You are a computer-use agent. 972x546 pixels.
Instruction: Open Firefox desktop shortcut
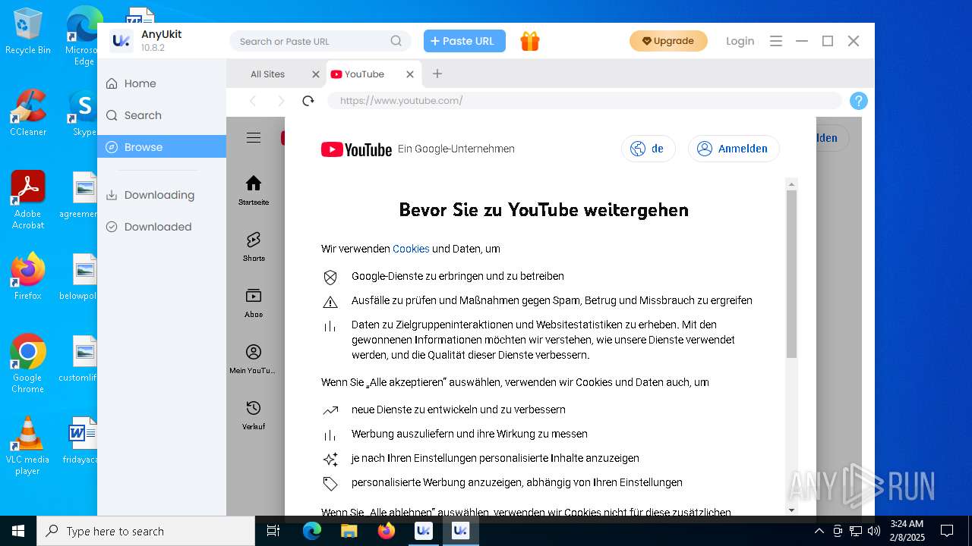point(28,276)
